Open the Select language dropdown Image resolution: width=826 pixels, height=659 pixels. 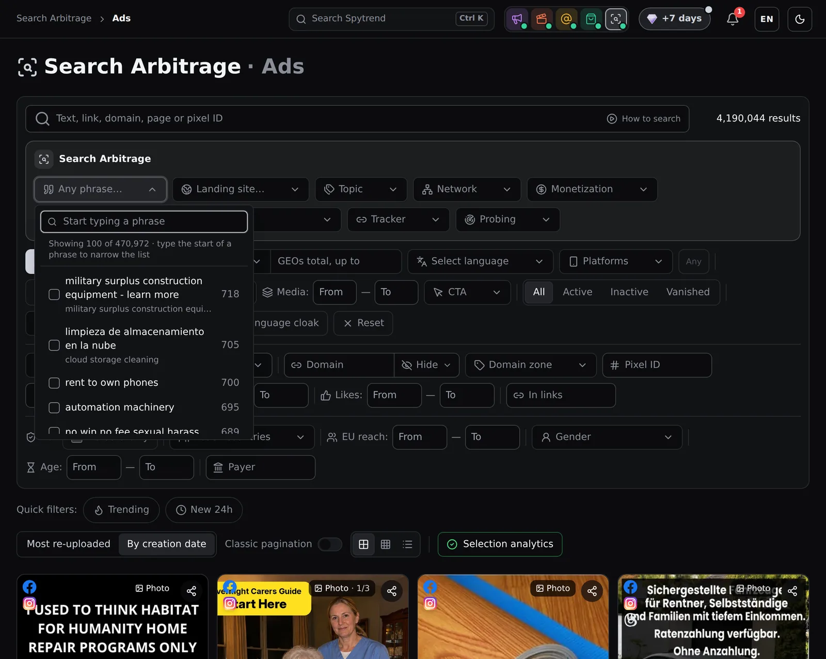point(480,261)
